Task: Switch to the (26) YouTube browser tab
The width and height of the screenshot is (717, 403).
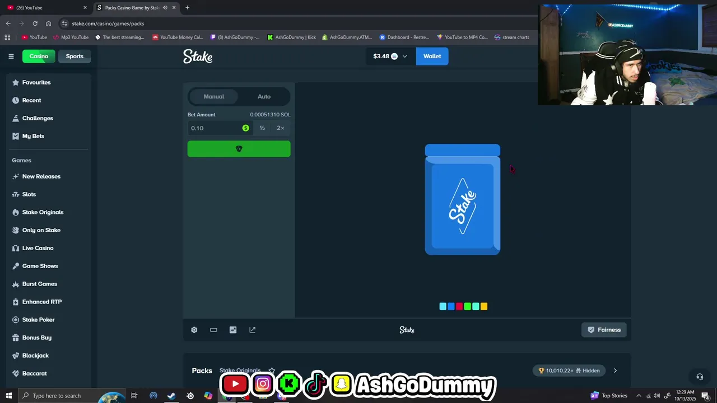Action: coord(46,7)
